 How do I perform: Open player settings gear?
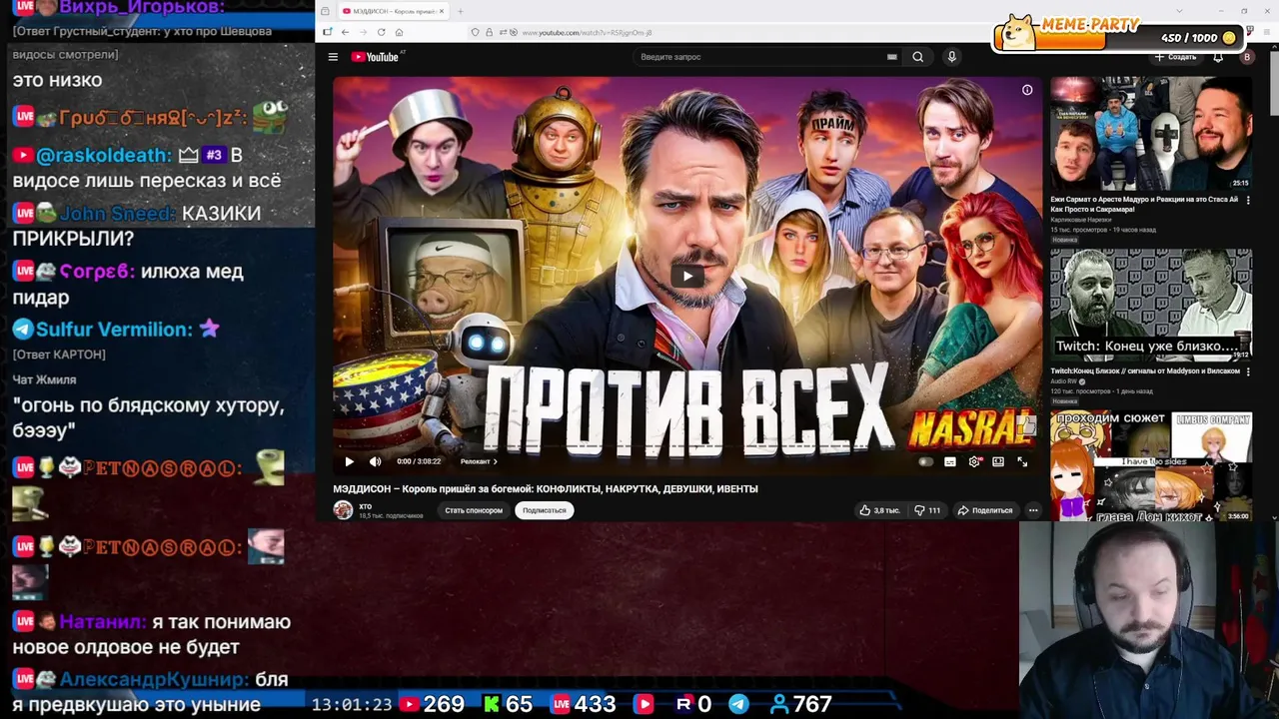click(974, 461)
